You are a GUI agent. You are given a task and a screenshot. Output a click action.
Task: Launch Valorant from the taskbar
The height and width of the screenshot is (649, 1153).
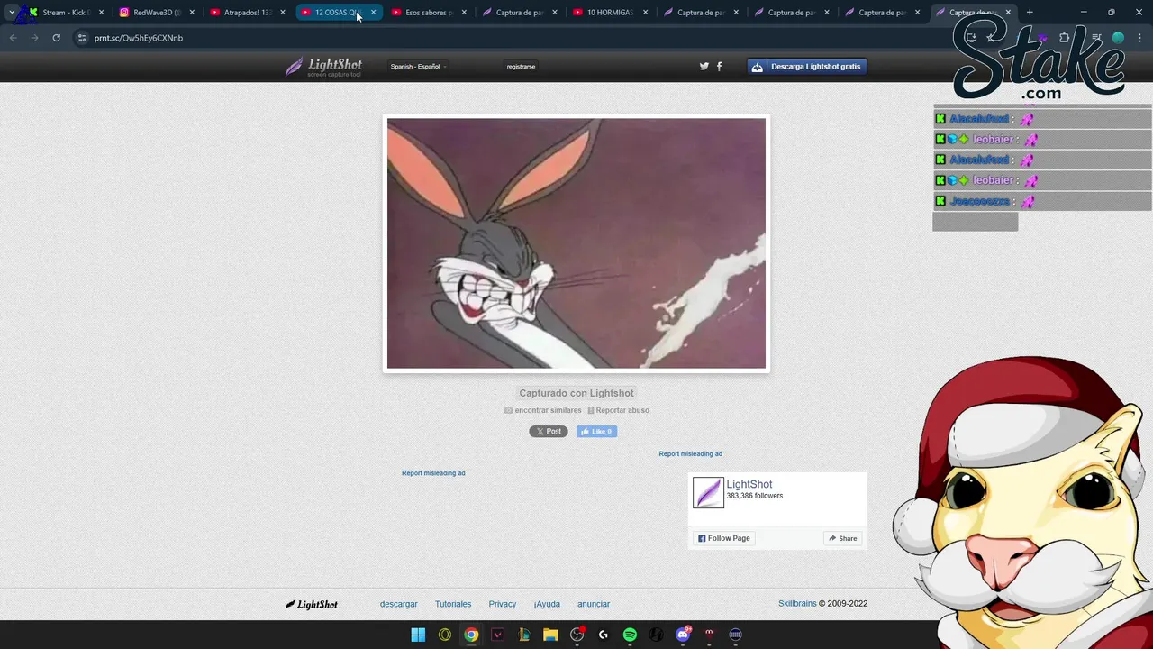click(x=497, y=635)
